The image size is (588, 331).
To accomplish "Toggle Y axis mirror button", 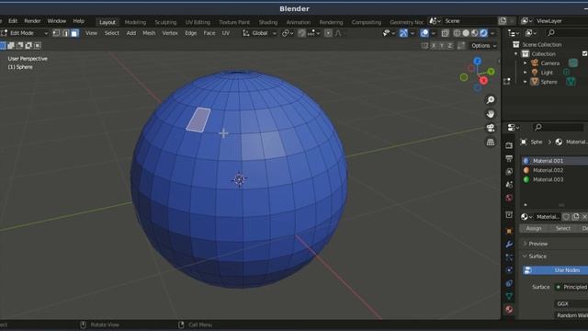I will pyautogui.click(x=442, y=45).
